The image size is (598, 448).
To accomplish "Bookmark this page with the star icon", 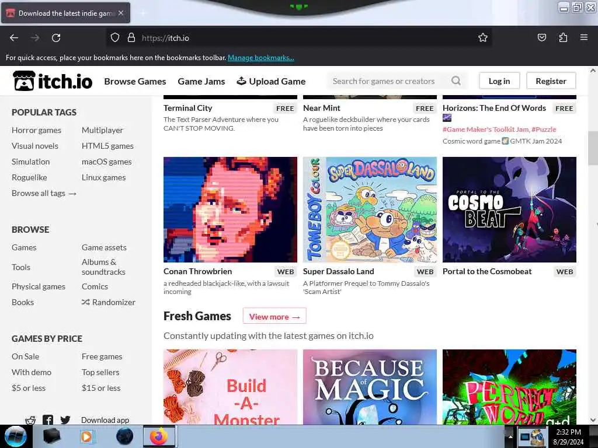I will tap(483, 38).
